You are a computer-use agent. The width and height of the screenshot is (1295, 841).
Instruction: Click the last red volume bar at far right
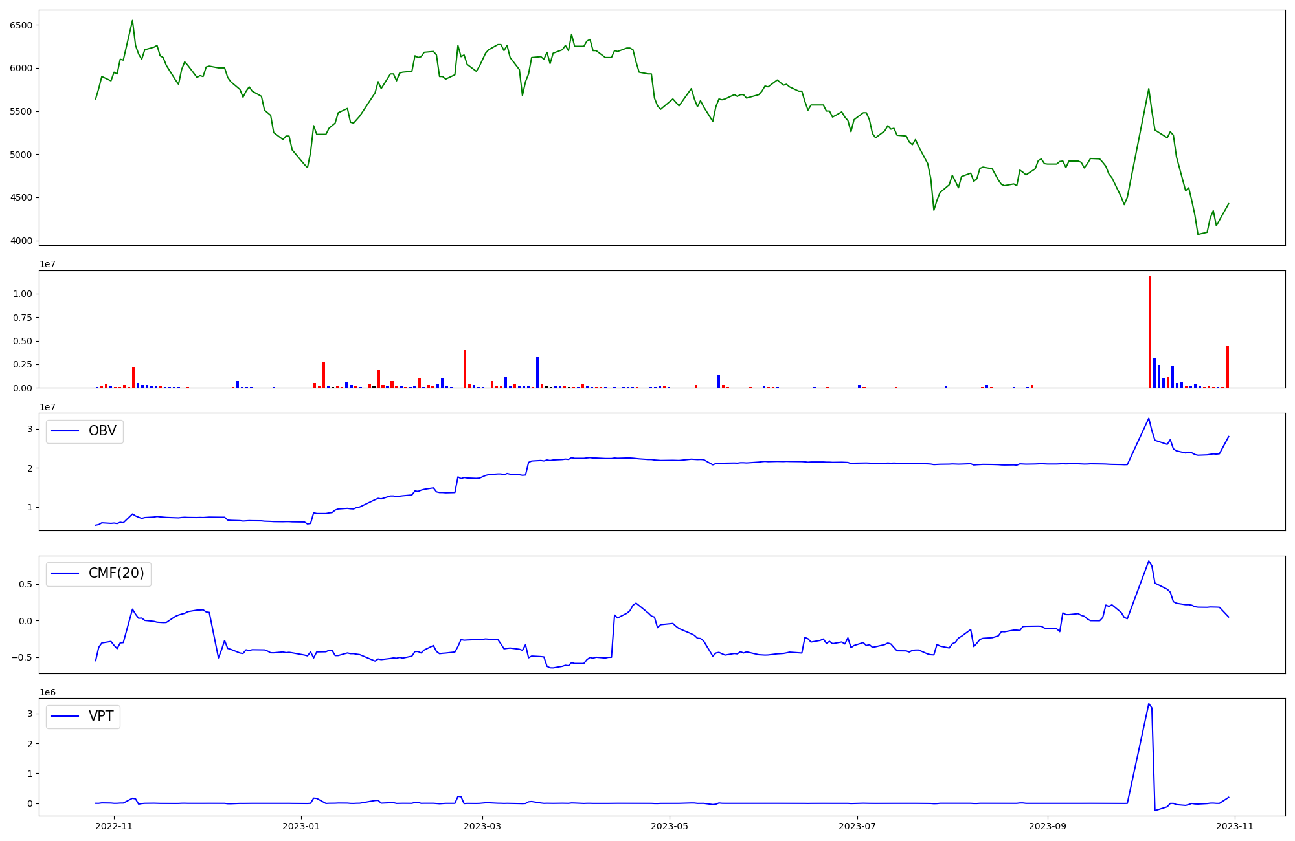tap(1227, 367)
